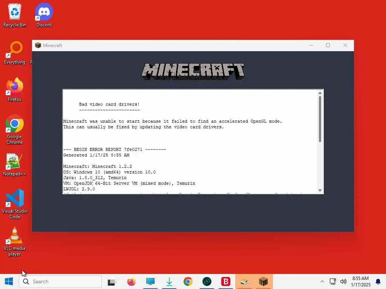Open the Recycle Bin desktop icon
Viewport: 386px width, 289px height.
[x=15, y=15]
